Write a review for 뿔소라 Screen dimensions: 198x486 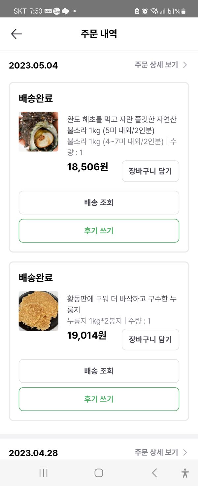[x=99, y=231]
